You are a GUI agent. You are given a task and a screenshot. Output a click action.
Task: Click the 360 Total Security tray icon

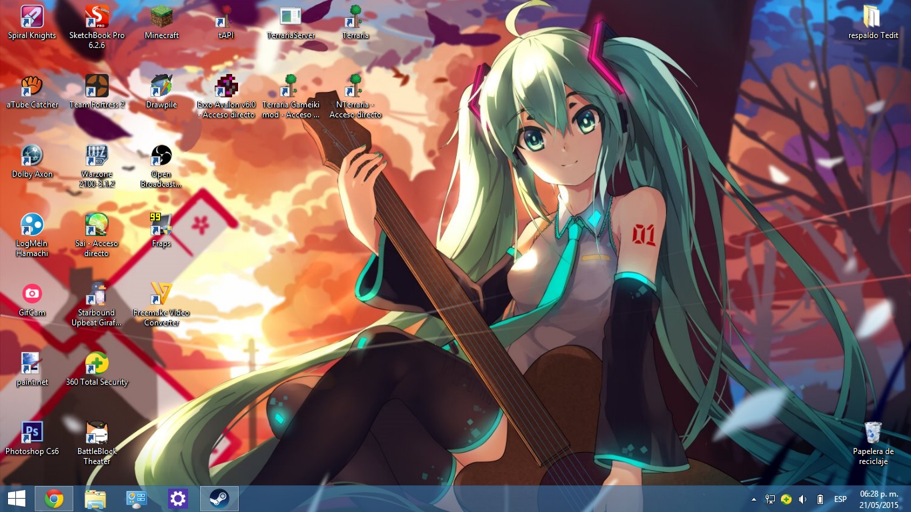coord(786,499)
